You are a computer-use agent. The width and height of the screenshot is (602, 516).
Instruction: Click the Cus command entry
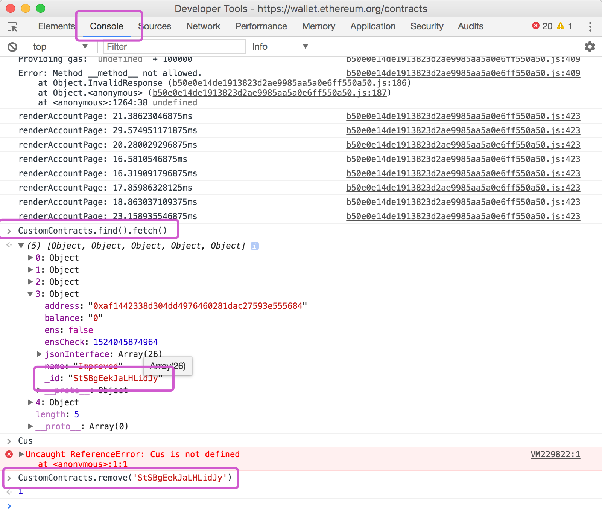[25, 441]
